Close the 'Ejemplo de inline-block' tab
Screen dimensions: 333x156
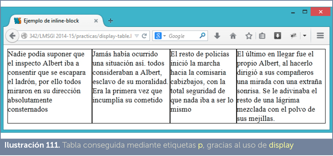click(96, 21)
